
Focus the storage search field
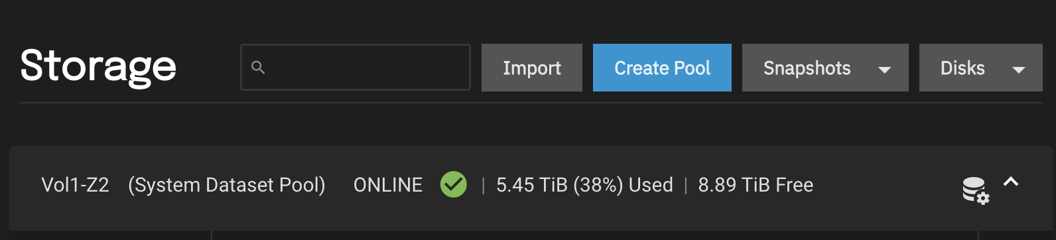click(356, 67)
